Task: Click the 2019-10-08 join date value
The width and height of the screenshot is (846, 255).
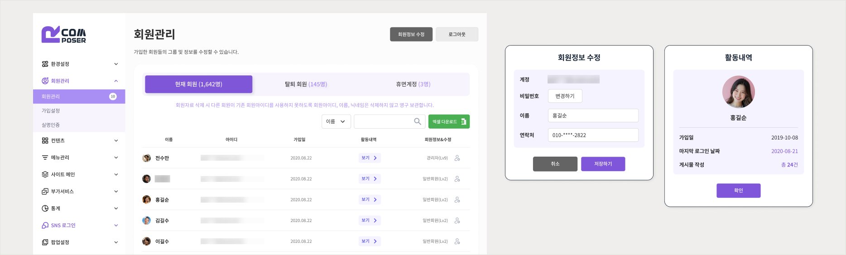Action: (784, 138)
